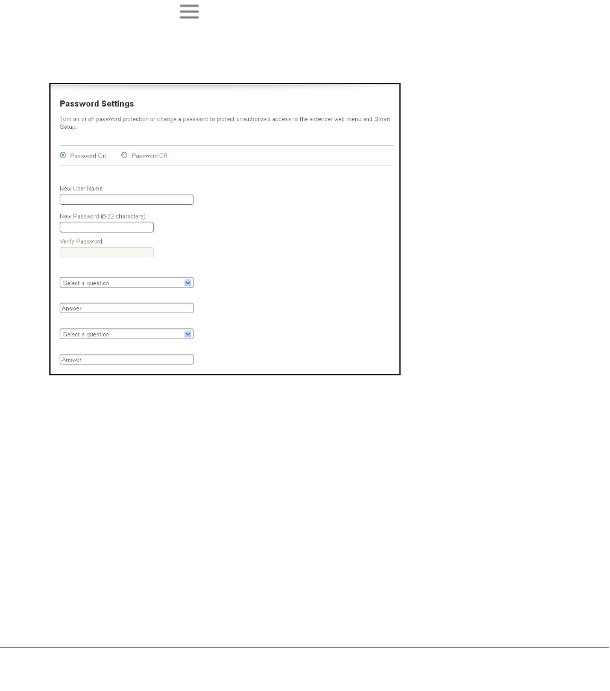Click the Verify Password field
Image resolution: width=610 pixels, height=691 pixels.
107,252
